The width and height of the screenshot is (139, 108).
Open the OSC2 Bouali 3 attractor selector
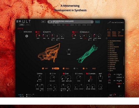(x=81, y=32)
